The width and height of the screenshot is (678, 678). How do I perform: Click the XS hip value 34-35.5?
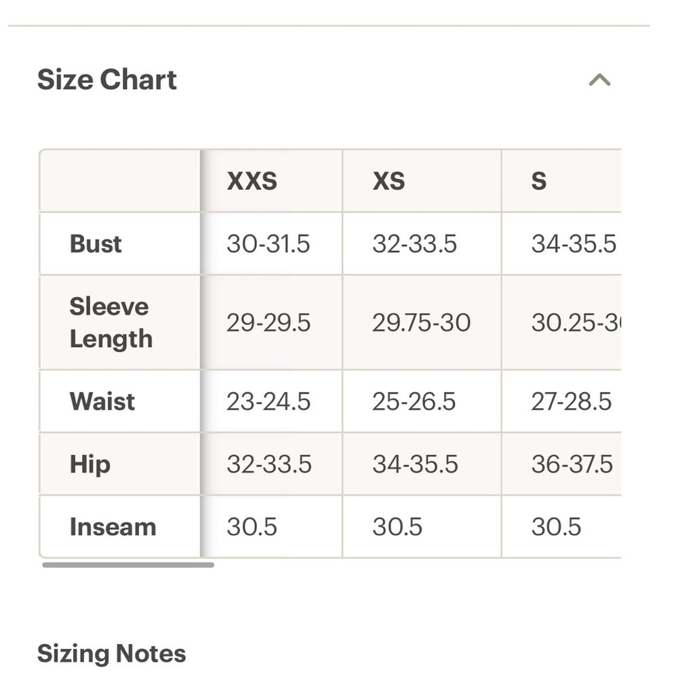(x=415, y=464)
